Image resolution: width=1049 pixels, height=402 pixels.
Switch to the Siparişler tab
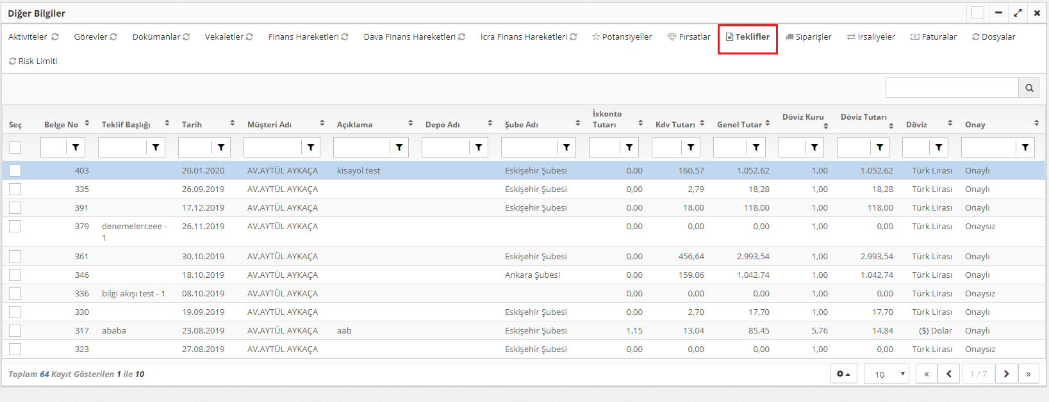pos(809,37)
